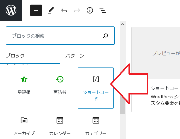Image resolution: width=180 pixels, height=139 pixels.
Task: Switch to the パターン tab
Action: point(75,56)
